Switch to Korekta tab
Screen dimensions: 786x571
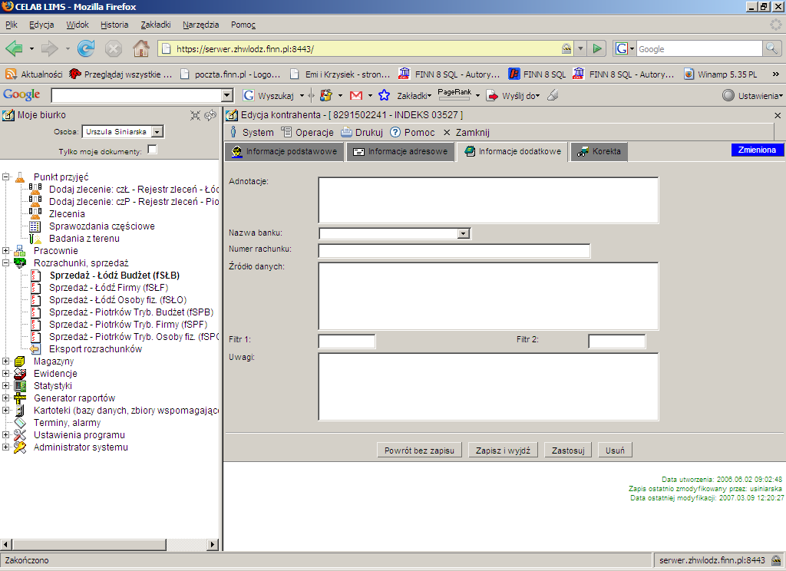coord(599,151)
